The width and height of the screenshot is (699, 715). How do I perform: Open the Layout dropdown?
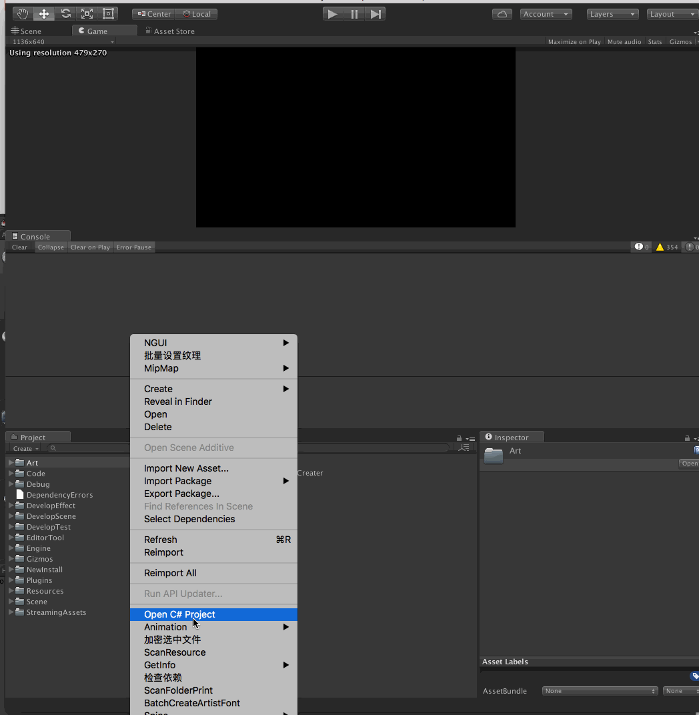pyautogui.click(x=671, y=13)
